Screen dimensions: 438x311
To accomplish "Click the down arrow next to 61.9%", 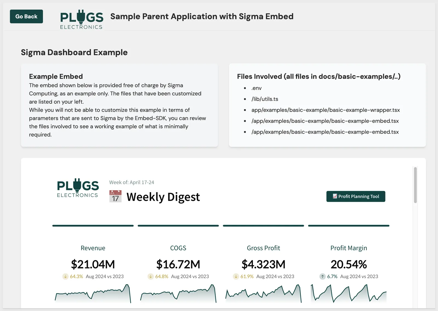I will [x=236, y=276].
